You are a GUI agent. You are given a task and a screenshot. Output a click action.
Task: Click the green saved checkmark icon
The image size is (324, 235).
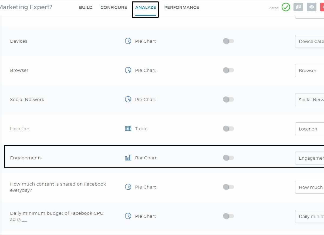[x=286, y=7]
